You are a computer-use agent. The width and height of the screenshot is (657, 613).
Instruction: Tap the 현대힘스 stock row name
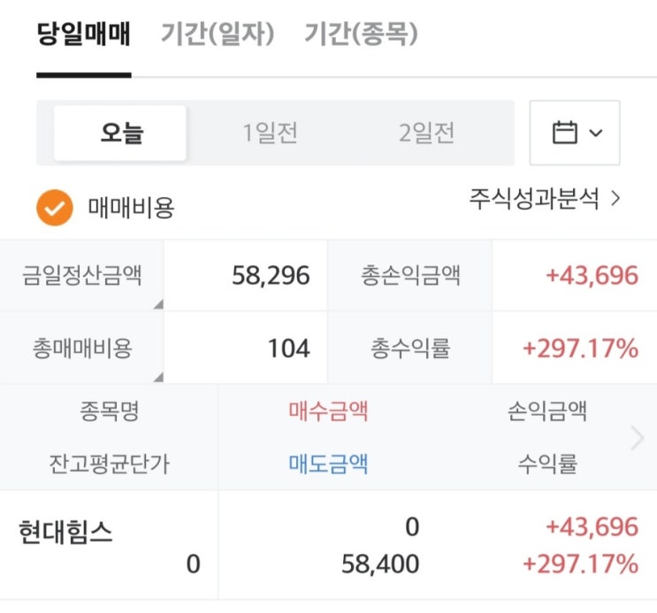click(x=65, y=533)
